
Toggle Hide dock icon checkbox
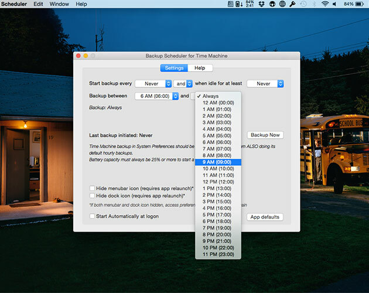92,195
